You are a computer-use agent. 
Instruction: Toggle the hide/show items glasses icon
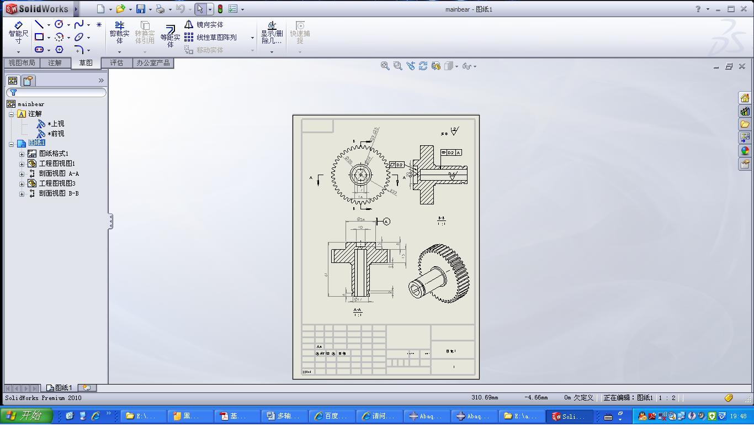click(x=467, y=66)
